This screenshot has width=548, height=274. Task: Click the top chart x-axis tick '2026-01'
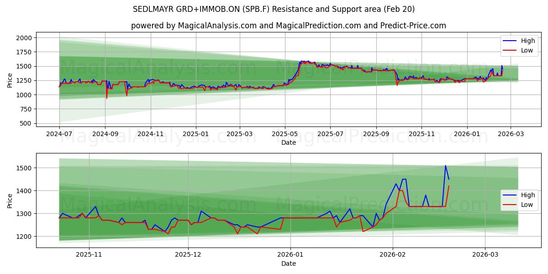pyautogui.click(x=467, y=134)
